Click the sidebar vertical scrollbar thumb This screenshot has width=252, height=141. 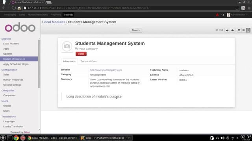click(x=39, y=64)
